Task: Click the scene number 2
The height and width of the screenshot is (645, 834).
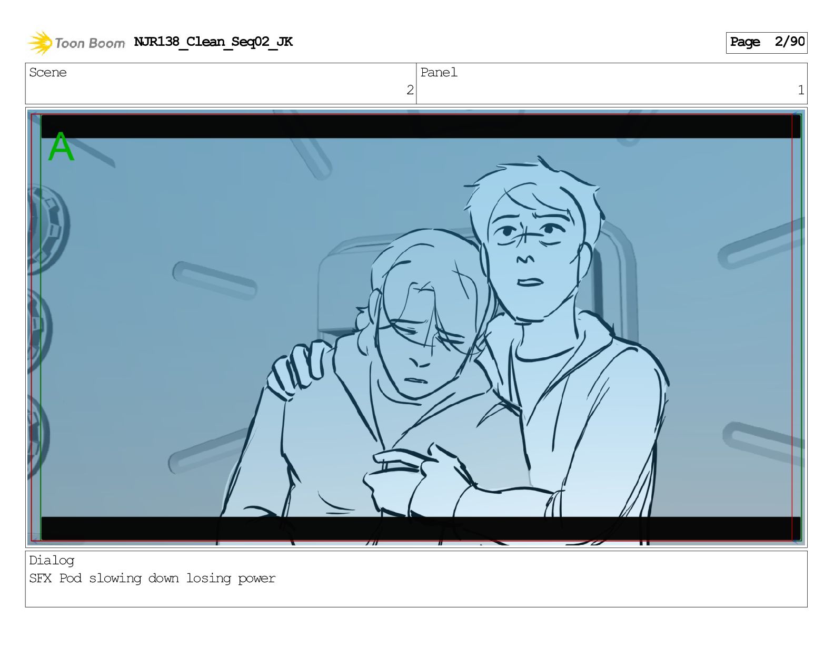Action: 410,90
